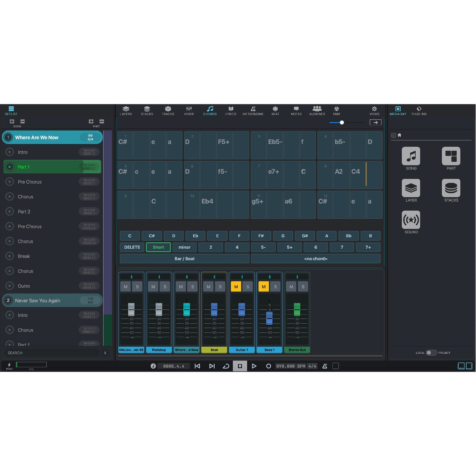Image resolution: width=476 pixels, height=476 pixels.
Task: Select Song in the Media Bay
Action: [x=411, y=156]
